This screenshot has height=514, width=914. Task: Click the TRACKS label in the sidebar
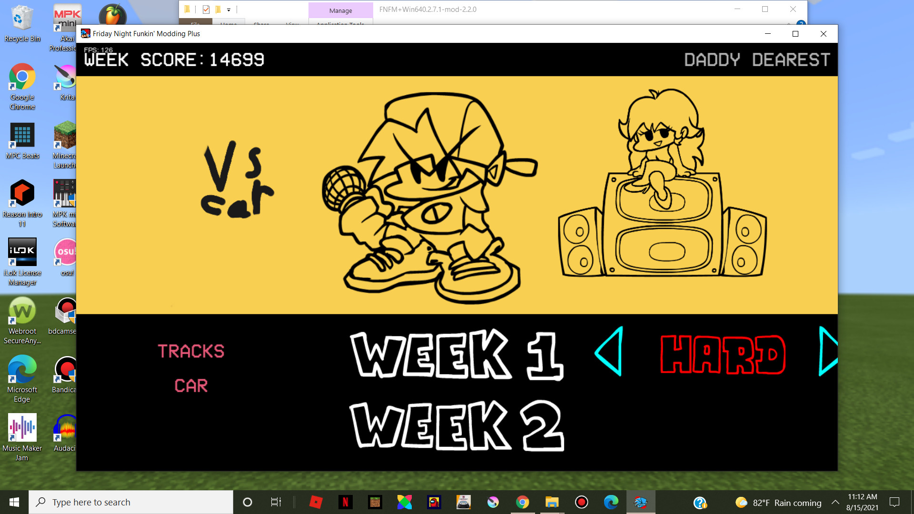point(191,351)
